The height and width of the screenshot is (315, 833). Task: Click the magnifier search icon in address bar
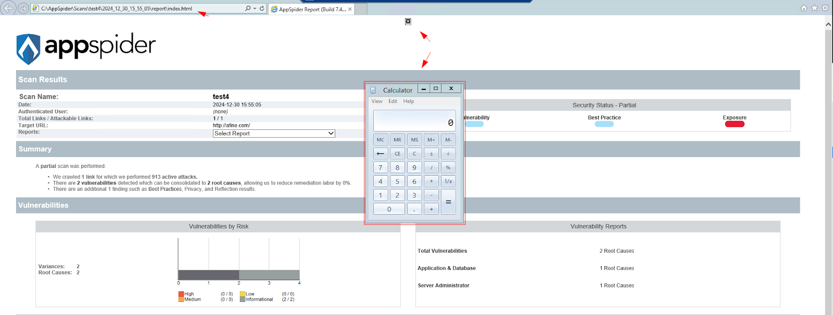[x=248, y=8]
